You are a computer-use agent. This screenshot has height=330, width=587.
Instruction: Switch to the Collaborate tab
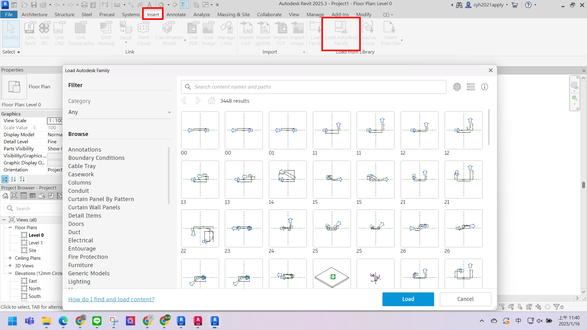tap(269, 14)
